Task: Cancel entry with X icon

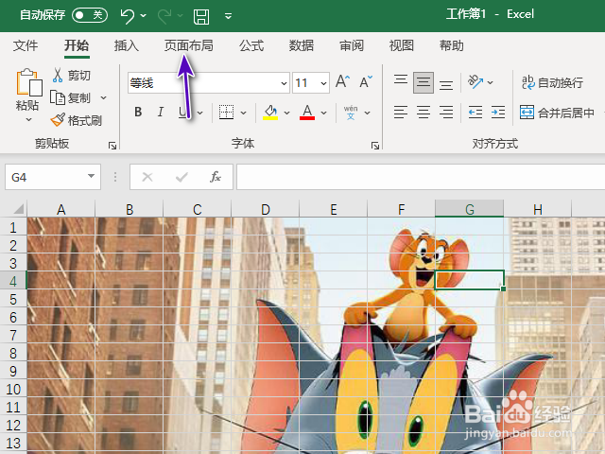Action: point(147,177)
